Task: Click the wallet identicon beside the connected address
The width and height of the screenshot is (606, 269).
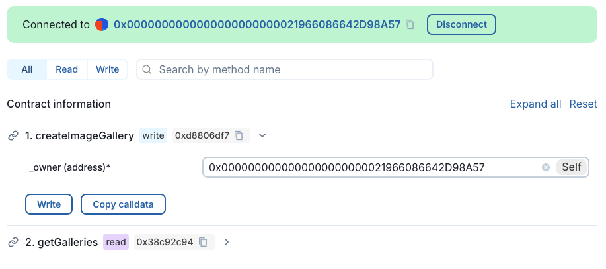Action: click(102, 24)
